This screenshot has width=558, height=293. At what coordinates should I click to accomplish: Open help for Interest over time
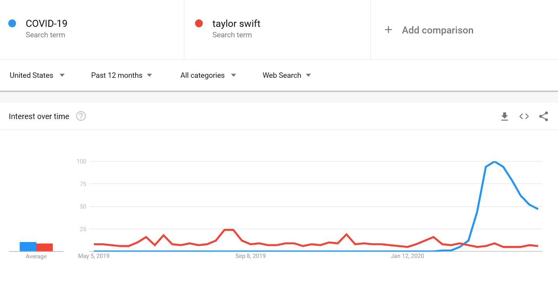(81, 116)
